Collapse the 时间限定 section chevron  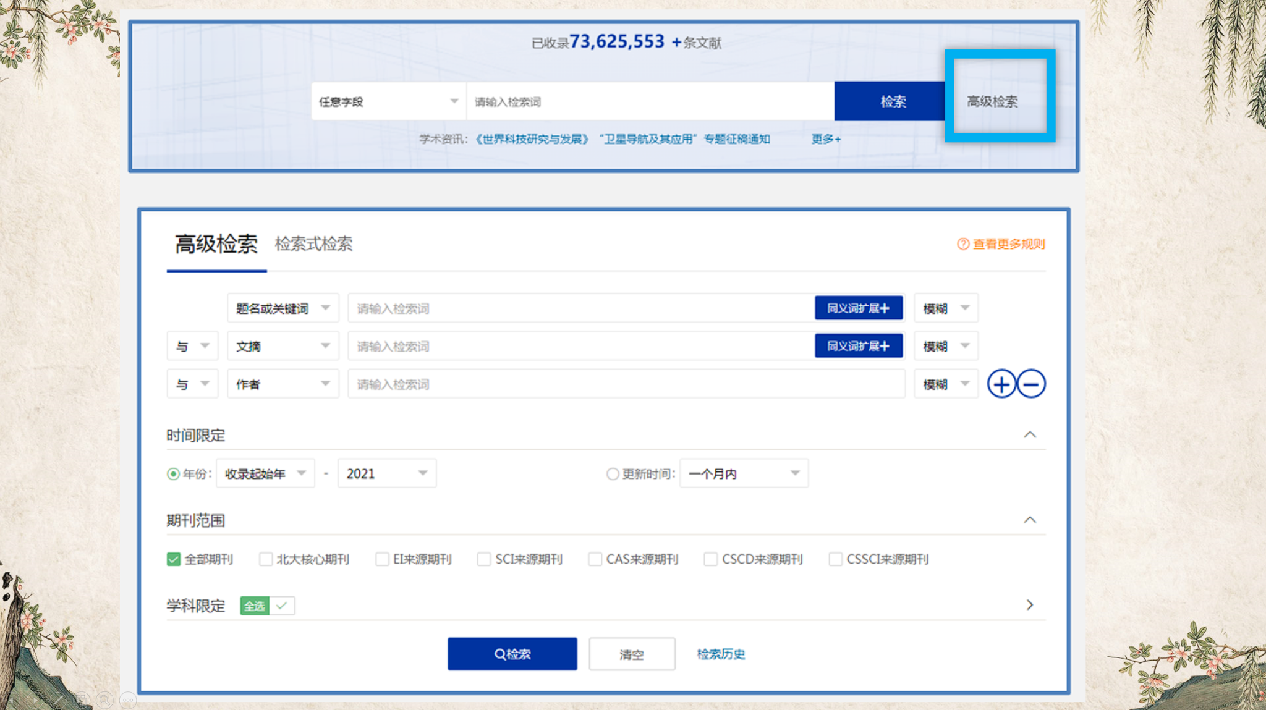1030,435
